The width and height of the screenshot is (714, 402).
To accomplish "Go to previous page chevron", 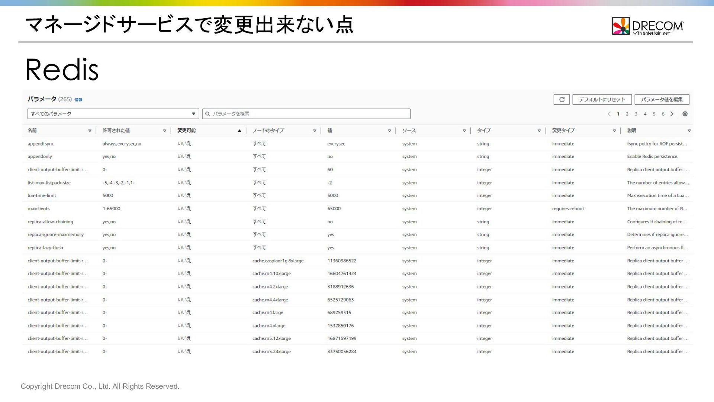I will point(609,114).
